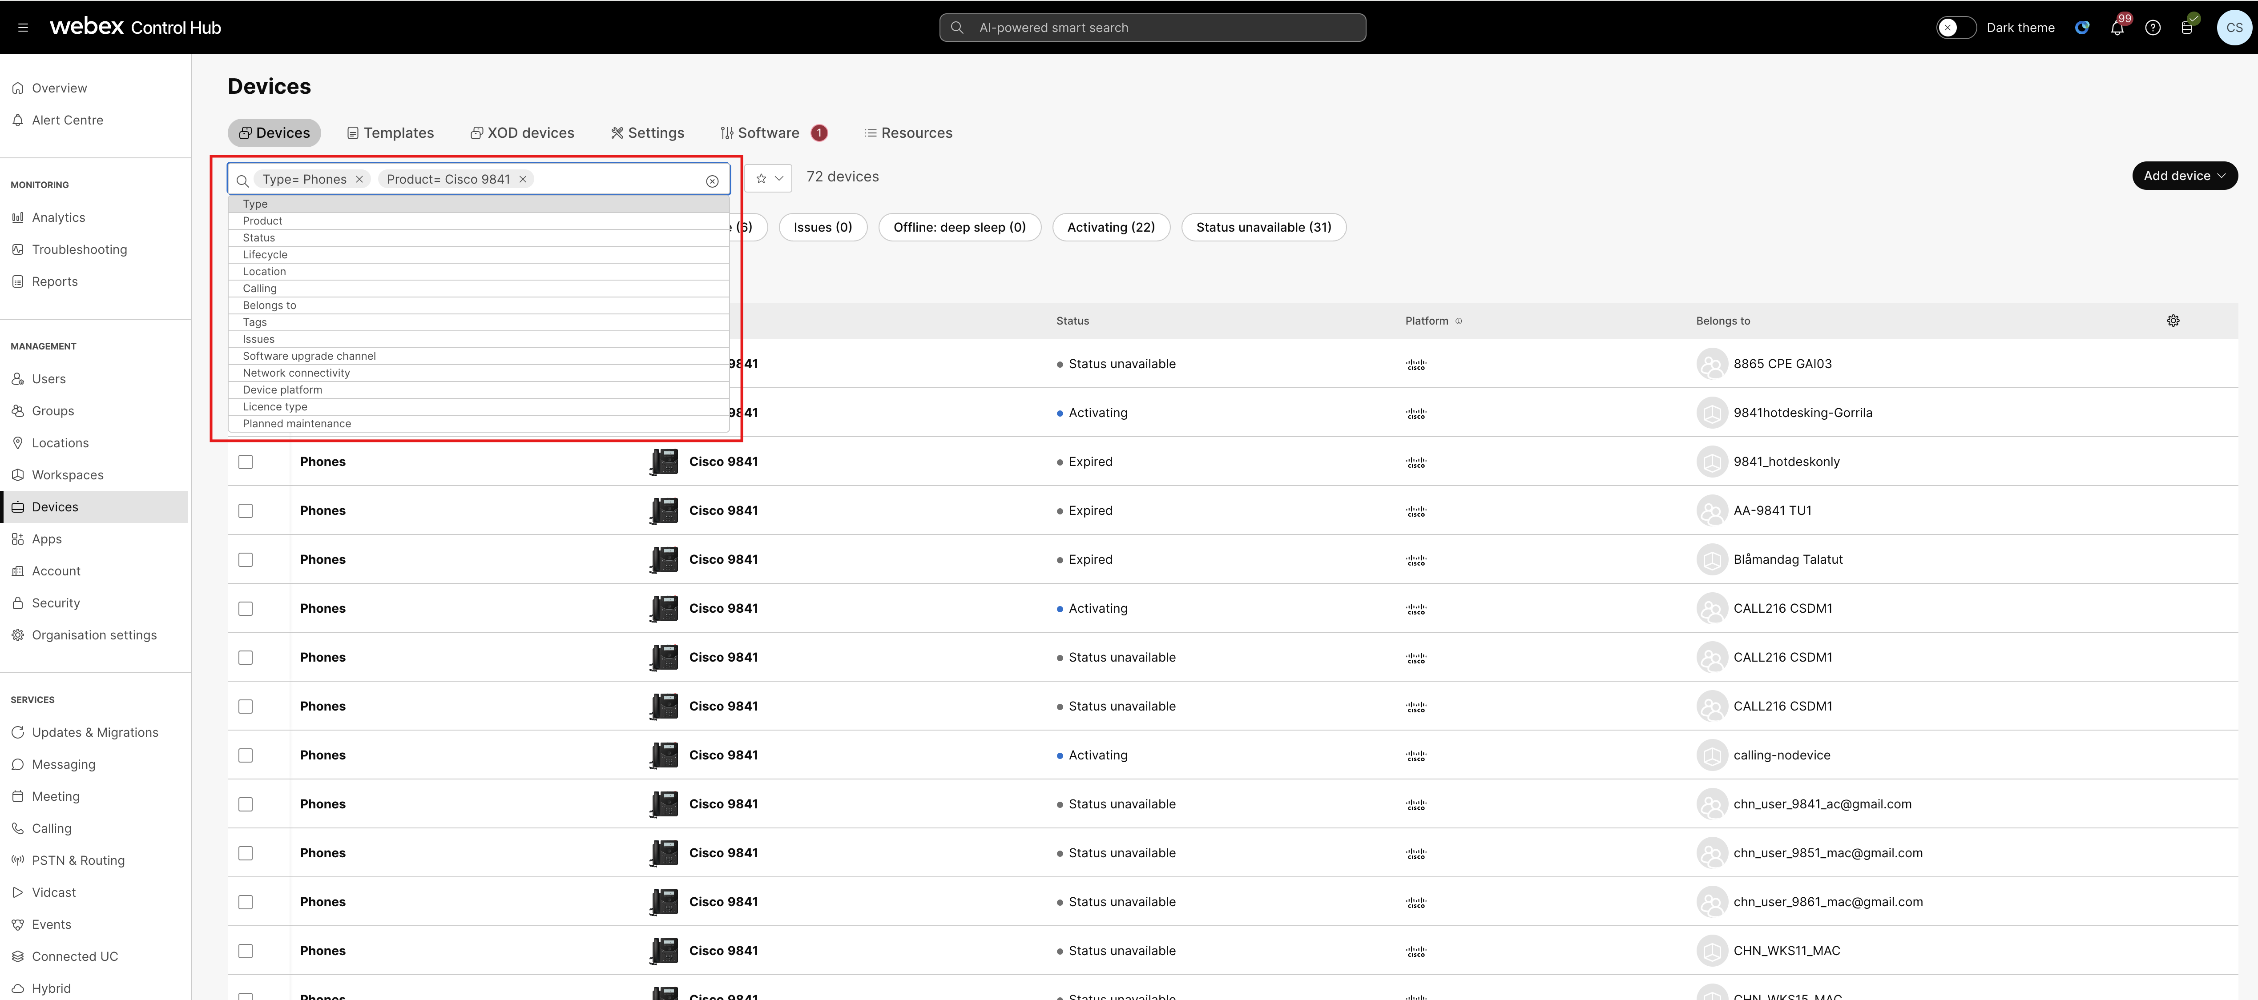Click the AI-powered smart search field

(x=1152, y=28)
